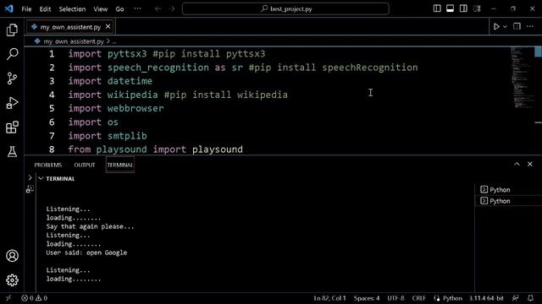542x304 pixels.
Task: Select the 3.11.4 64-bit interpreter
Action: point(486,298)
